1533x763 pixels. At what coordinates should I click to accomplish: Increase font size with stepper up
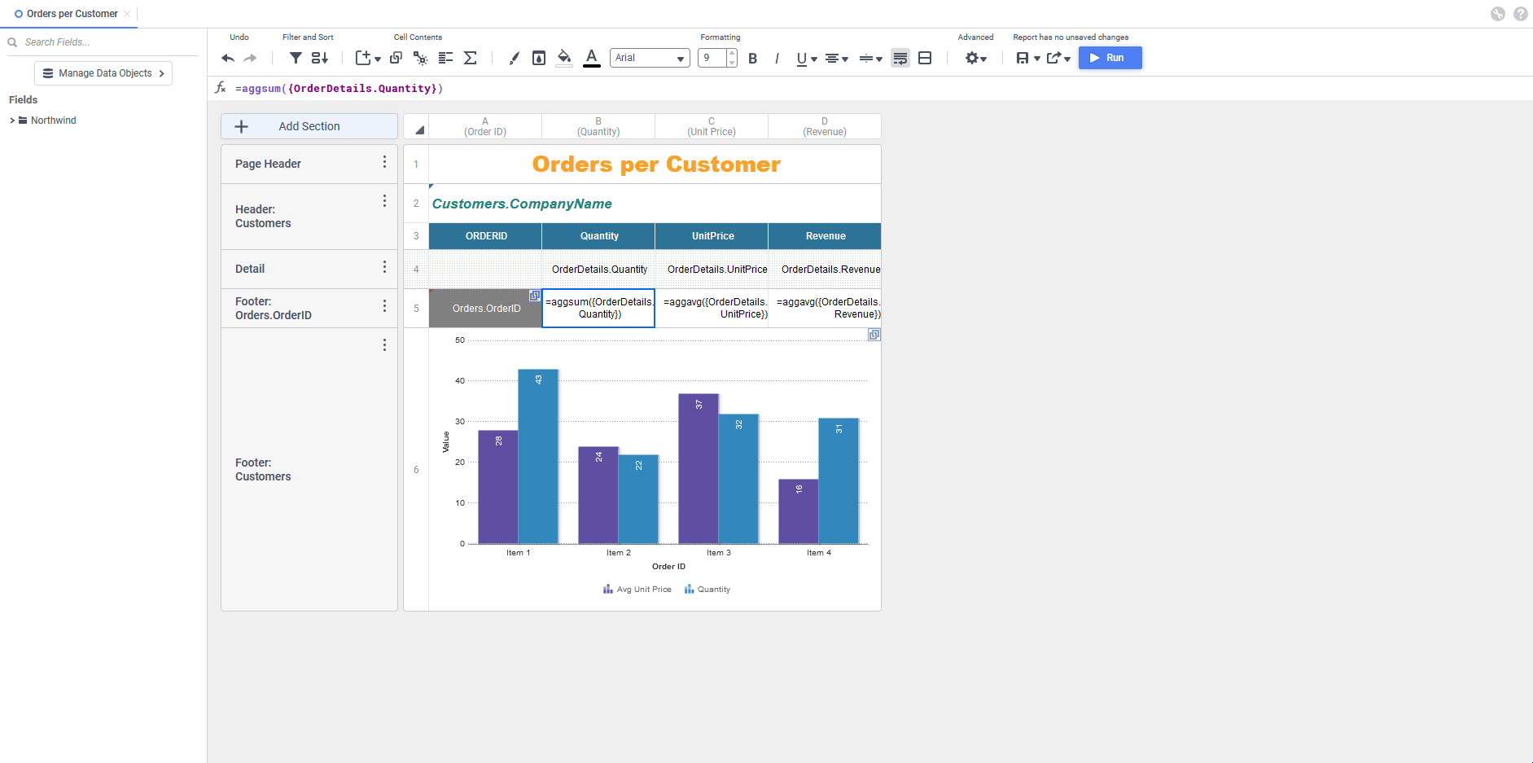click(x=732, y=53)
